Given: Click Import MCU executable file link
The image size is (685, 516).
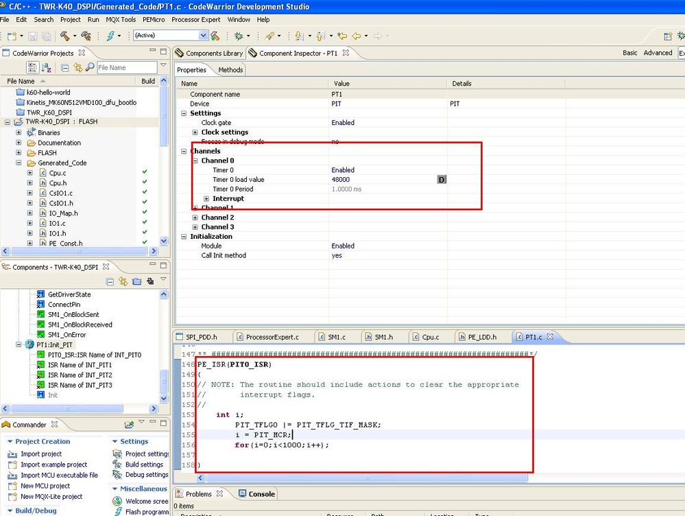Looking at the screenshot, I should (59, 475).
